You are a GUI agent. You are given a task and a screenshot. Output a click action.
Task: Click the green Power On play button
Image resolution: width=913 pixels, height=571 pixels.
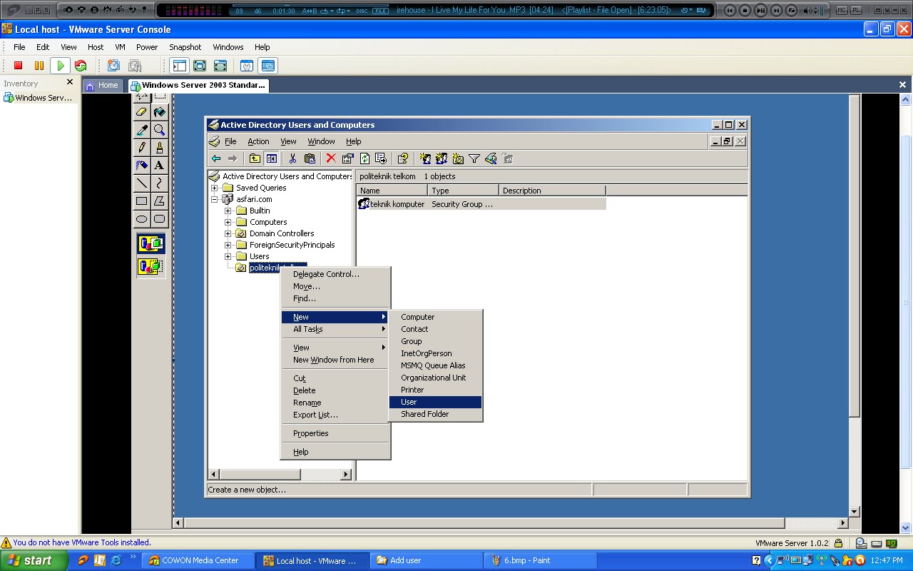point(60,66)
